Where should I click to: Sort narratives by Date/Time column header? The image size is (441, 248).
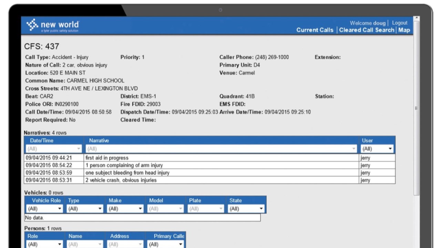pos(42,141)
